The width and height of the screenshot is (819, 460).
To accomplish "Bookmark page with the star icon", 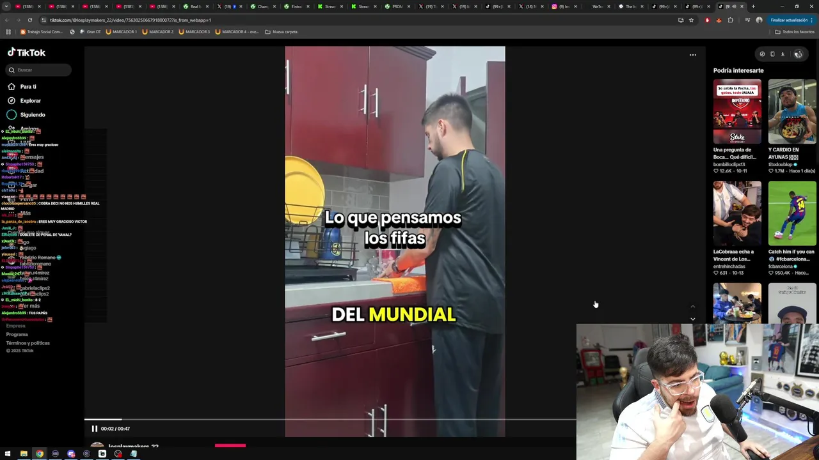I will point(691,20).
